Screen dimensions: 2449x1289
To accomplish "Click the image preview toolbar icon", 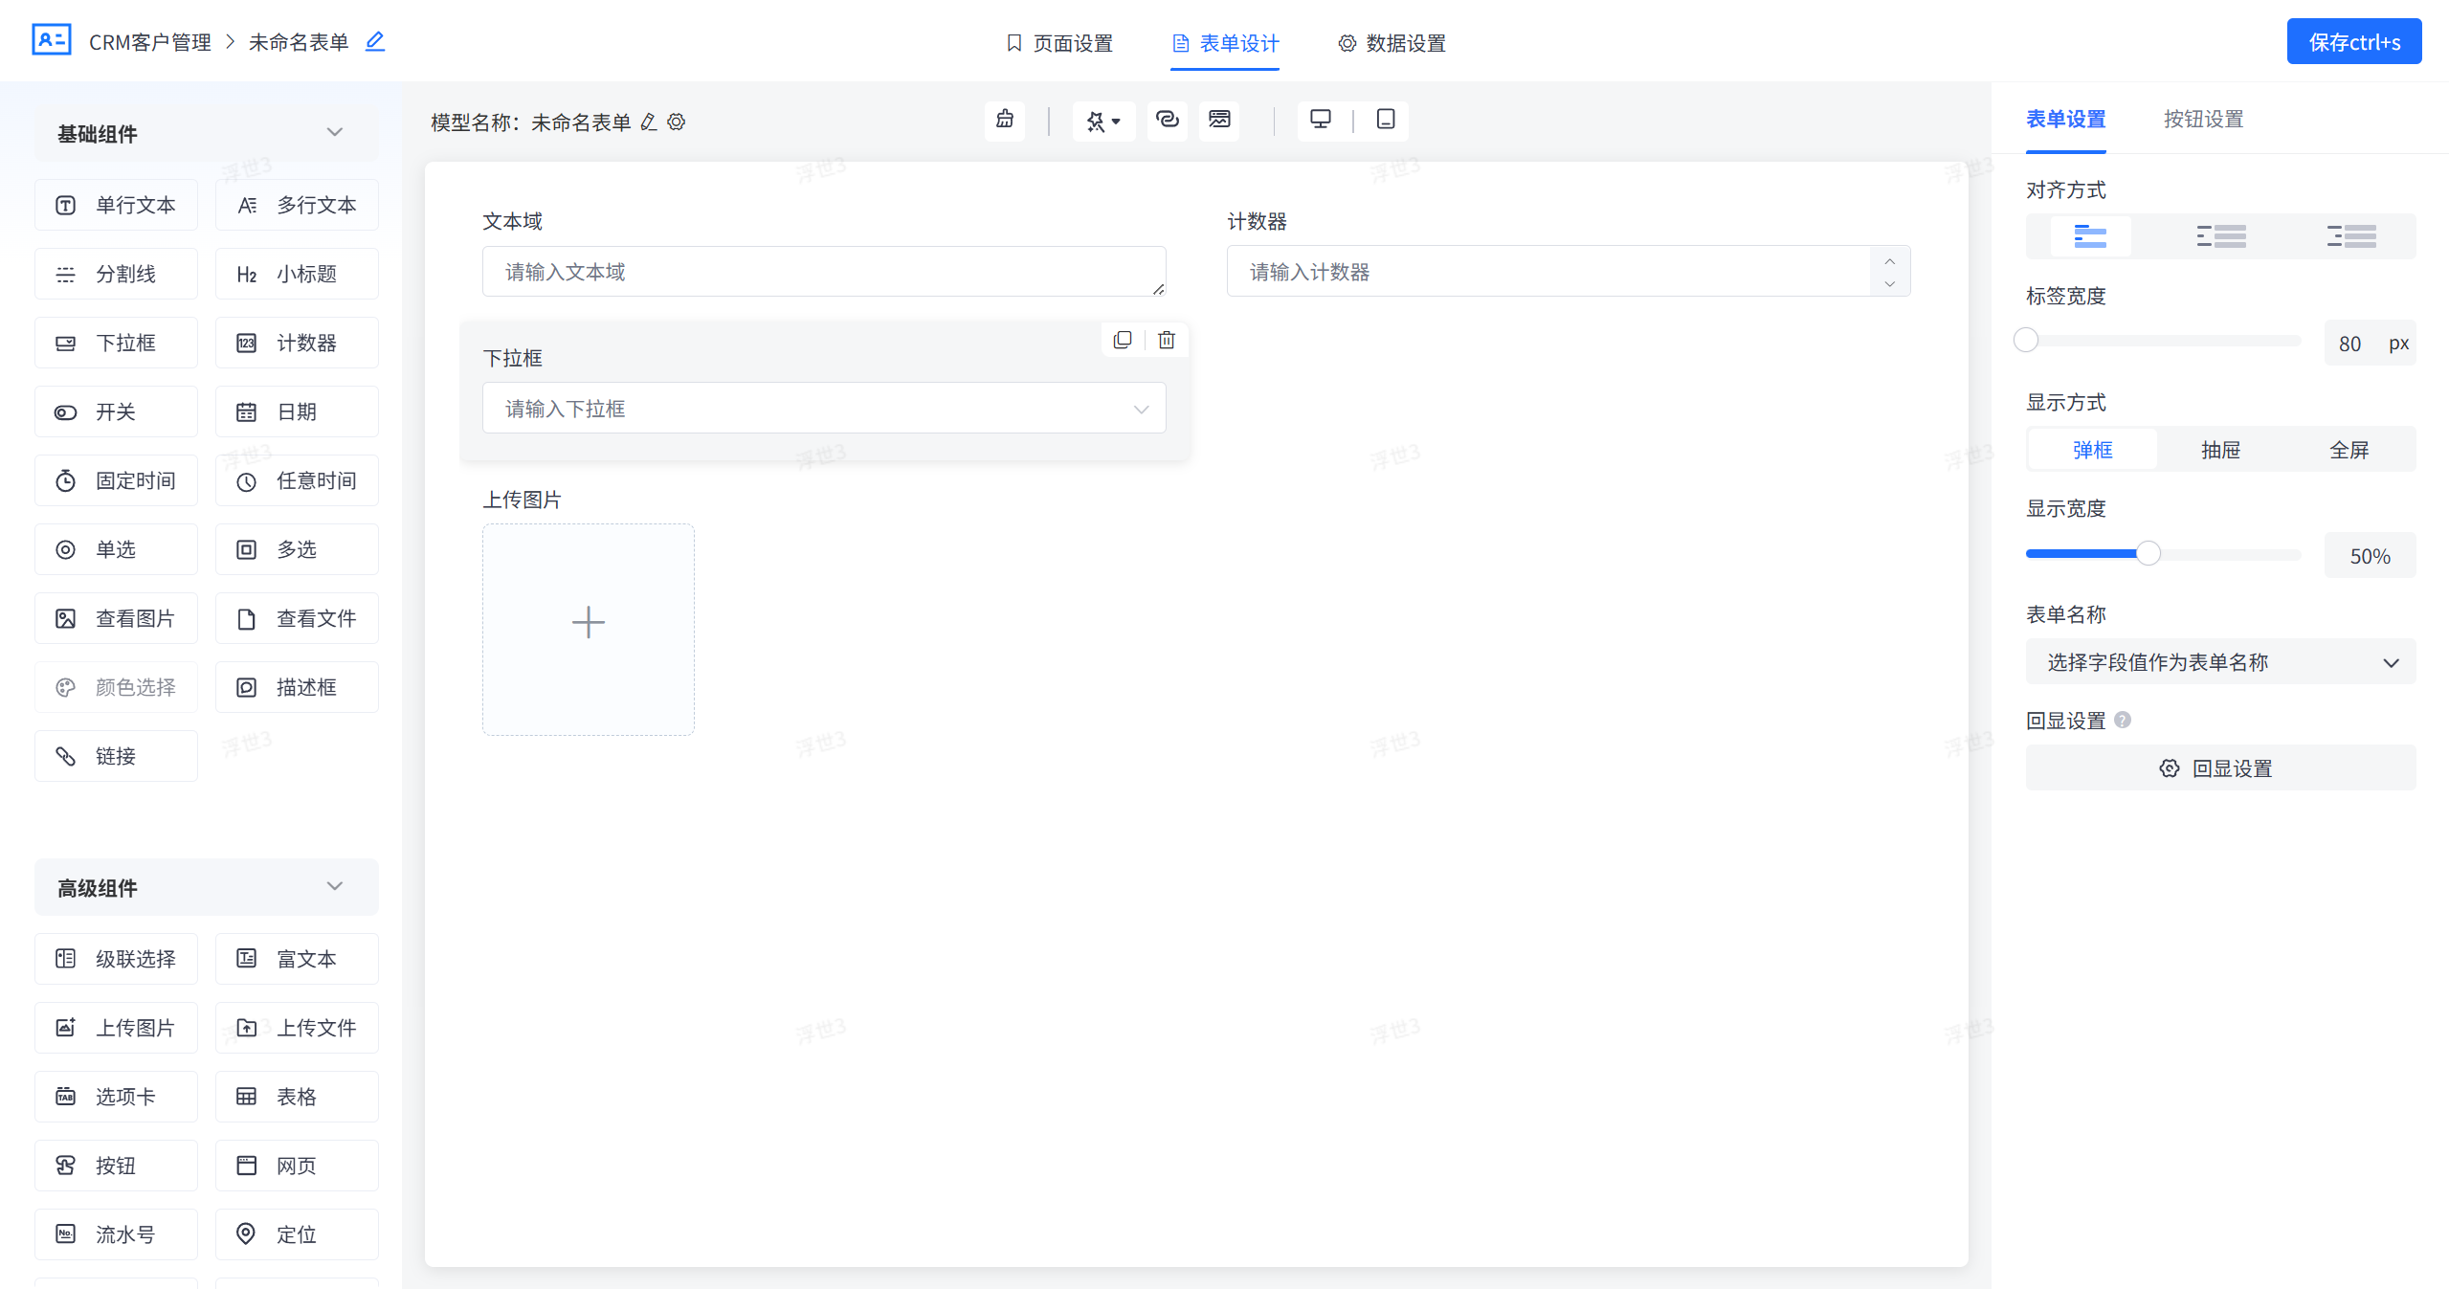I will coord(1219,120).
